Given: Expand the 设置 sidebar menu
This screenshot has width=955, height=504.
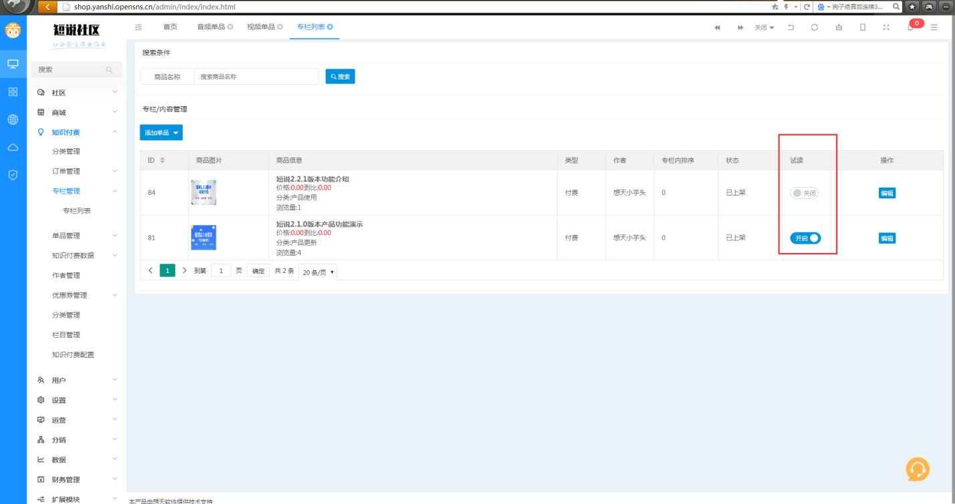Looking at the screenshot, I should (x=77, y=401).
